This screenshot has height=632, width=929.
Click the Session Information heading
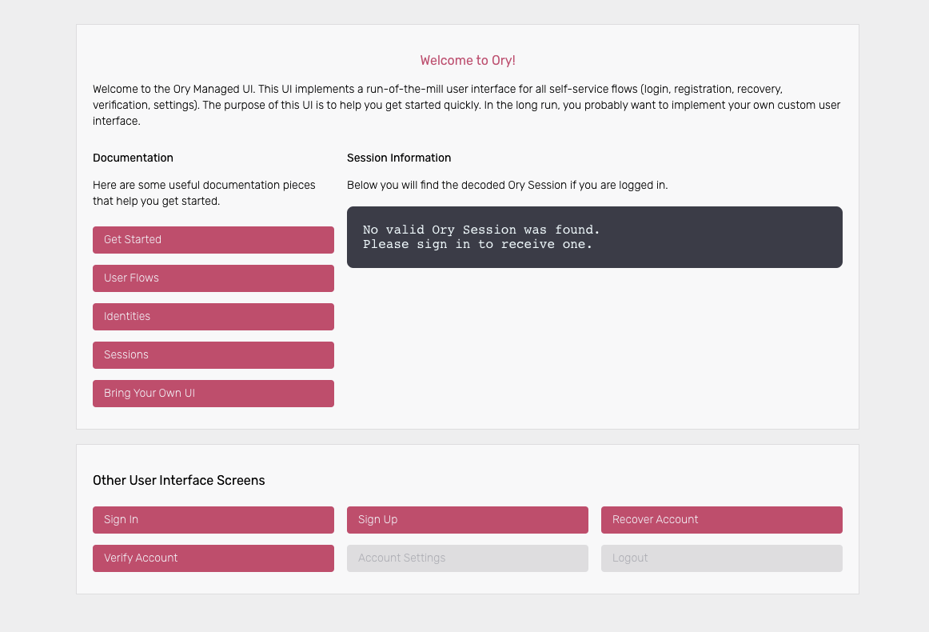pos(399,158)
